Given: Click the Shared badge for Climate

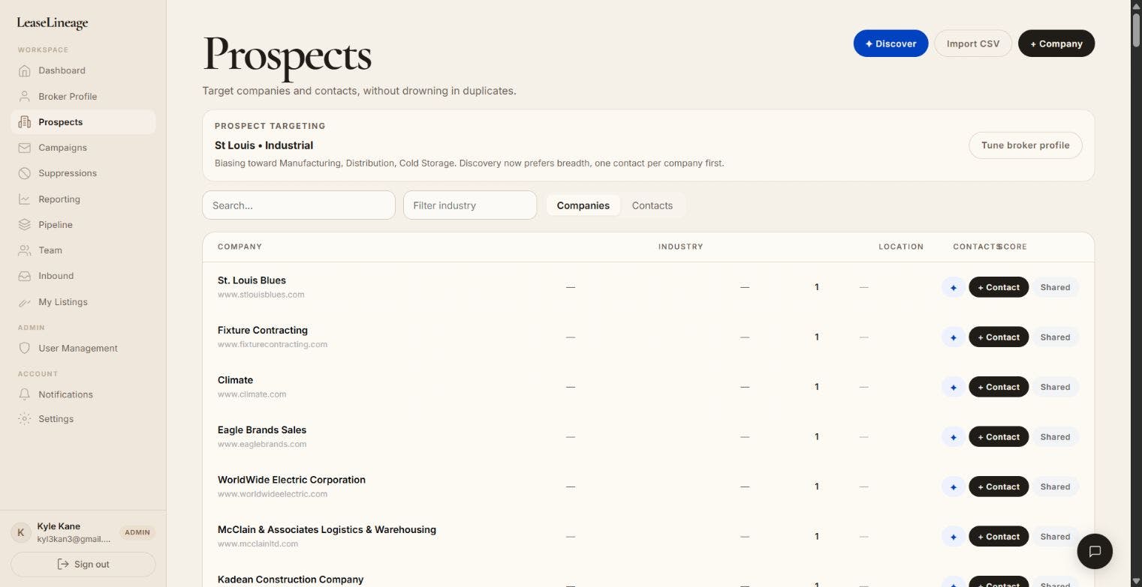Looking at the screenshot, I should pos(1055,387).
